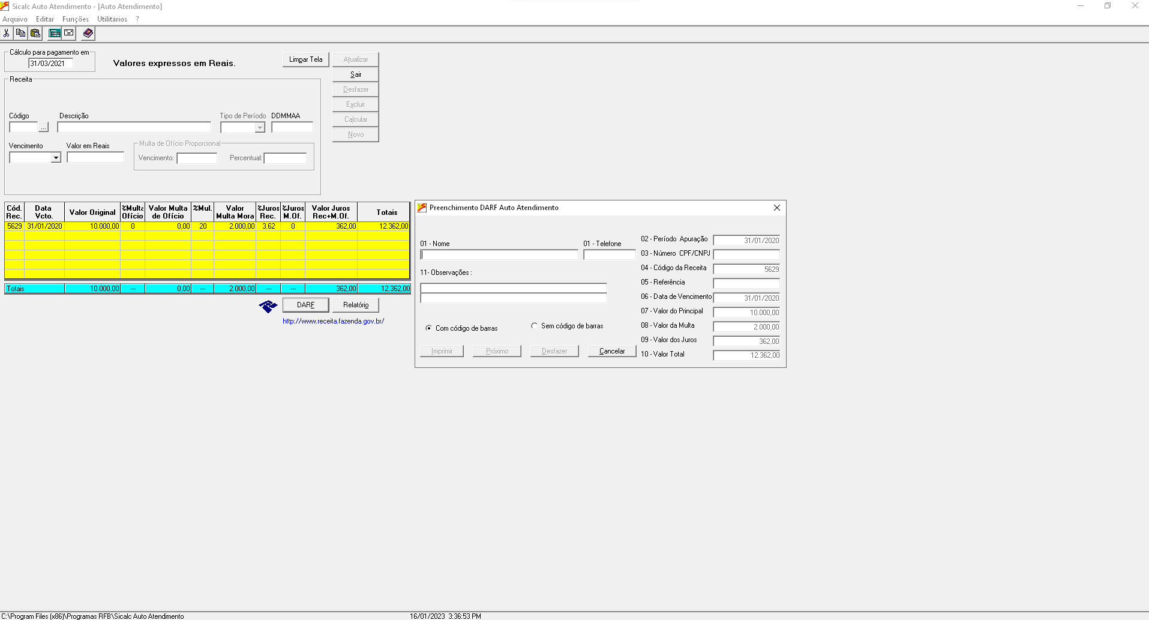Click the Código lookup ellipsis button
This screenshot has width=1149, height=620.
(x=43, y=127)
